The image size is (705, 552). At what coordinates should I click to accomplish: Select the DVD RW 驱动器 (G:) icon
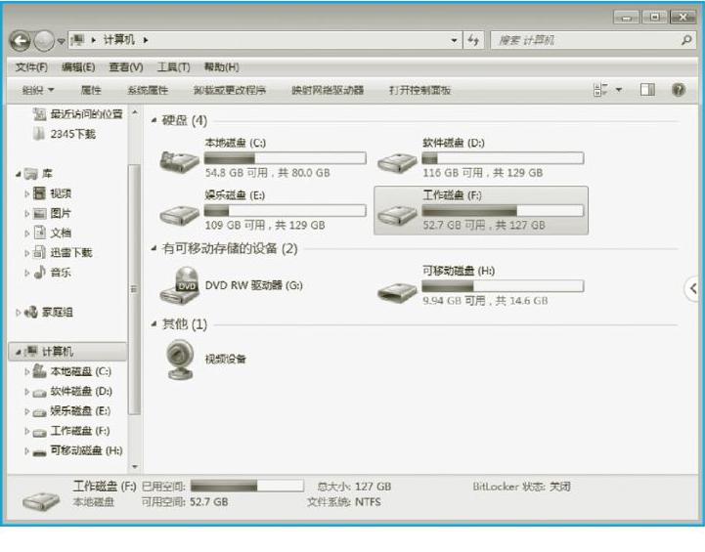click(179, 285)
